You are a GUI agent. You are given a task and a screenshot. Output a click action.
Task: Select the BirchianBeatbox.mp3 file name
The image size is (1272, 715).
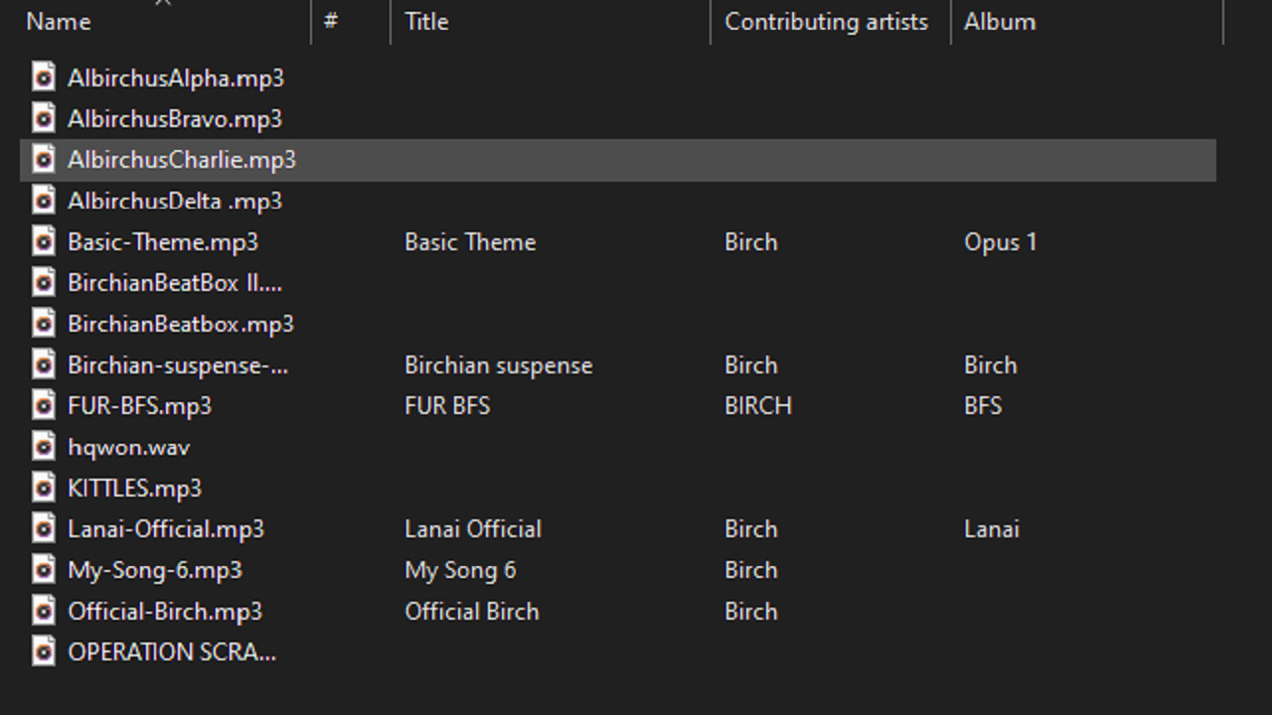coord(181,325)
